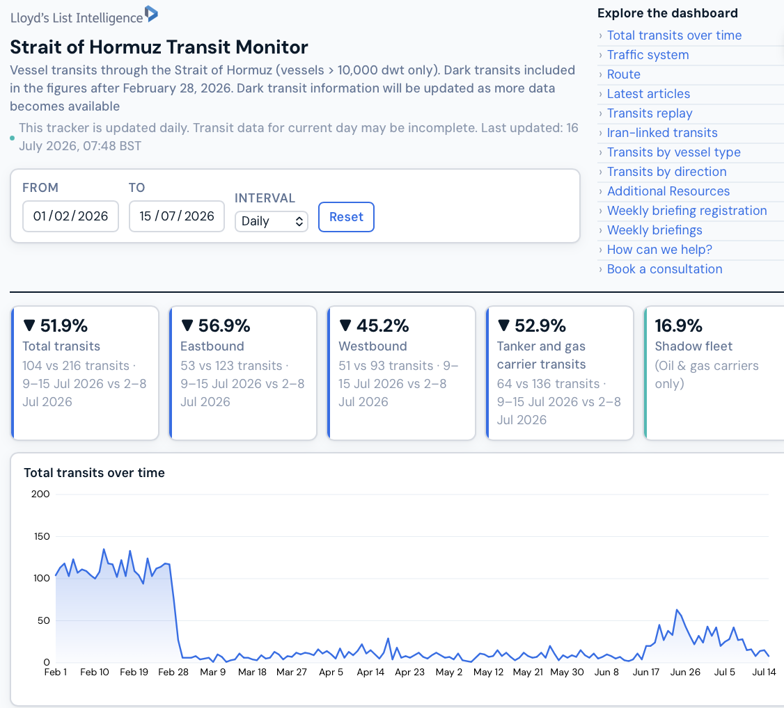Click the TO date field 15/07/2026
Viewport: 784px width, 708px height.
[176, 216]
